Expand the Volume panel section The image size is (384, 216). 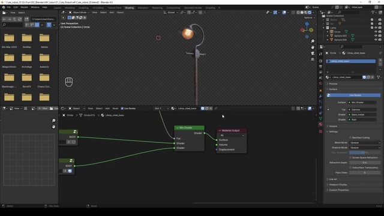click(x=332, y=126)
